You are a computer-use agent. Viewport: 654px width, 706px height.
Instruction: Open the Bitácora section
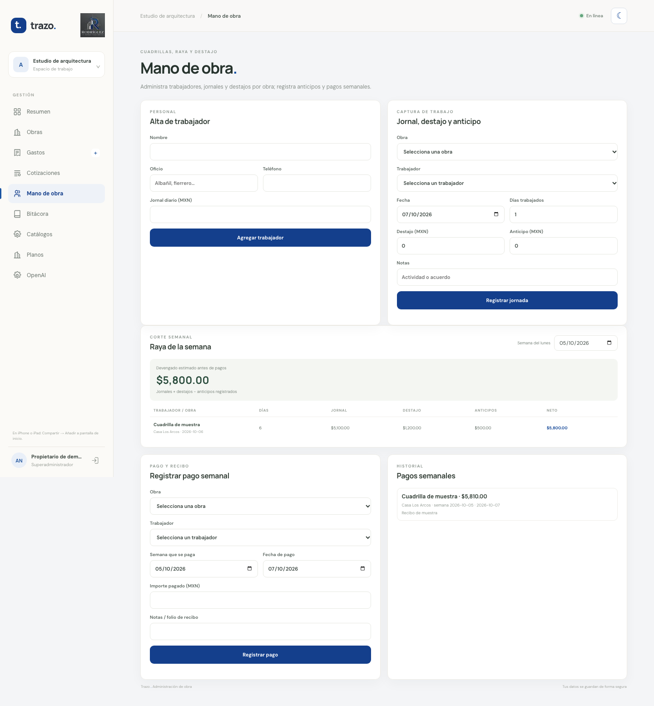56,214
